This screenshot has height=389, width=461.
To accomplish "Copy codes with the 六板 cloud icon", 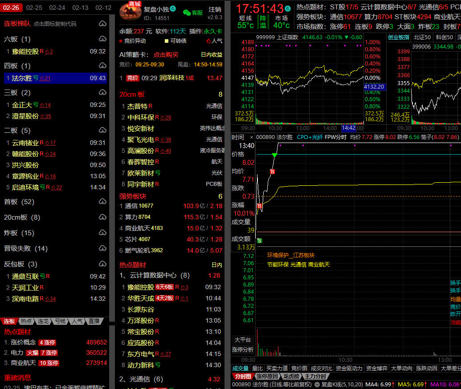I will pyautogui.click(x=102, y=39).
